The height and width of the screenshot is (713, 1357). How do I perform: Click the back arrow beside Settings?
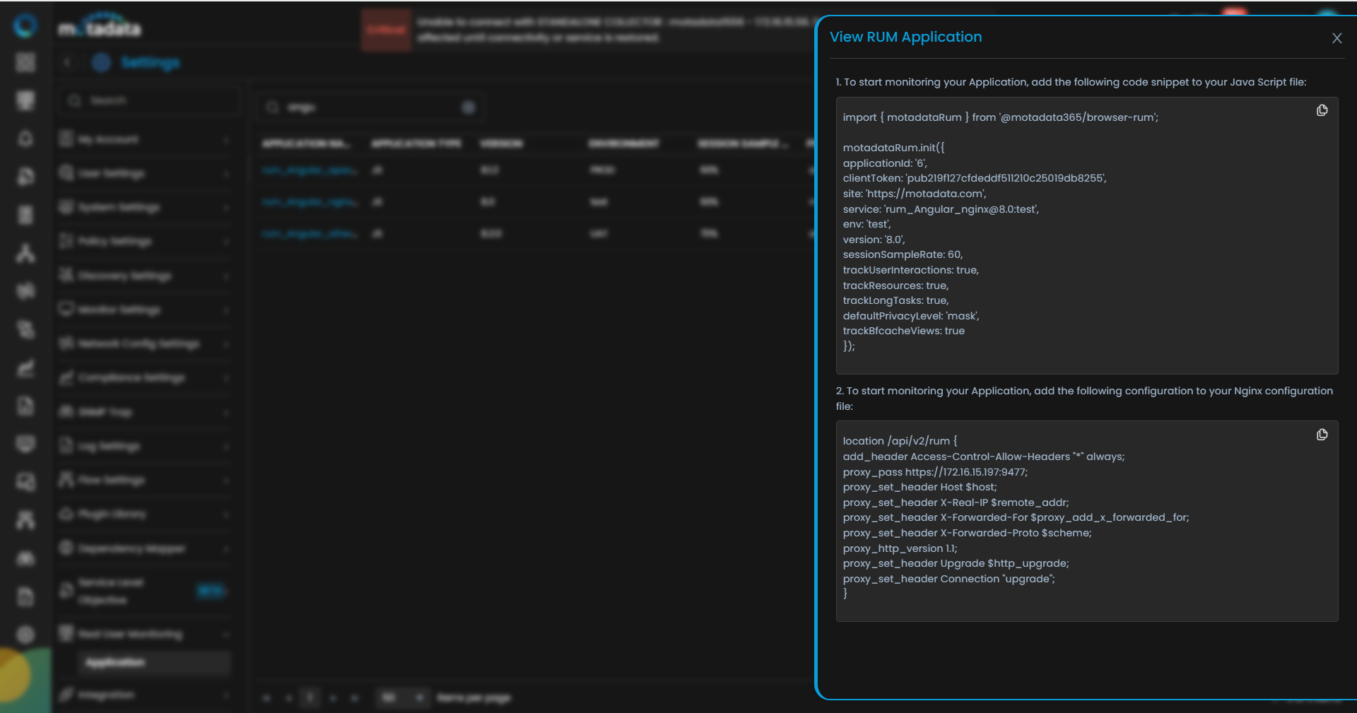click(x=67, y=62)
